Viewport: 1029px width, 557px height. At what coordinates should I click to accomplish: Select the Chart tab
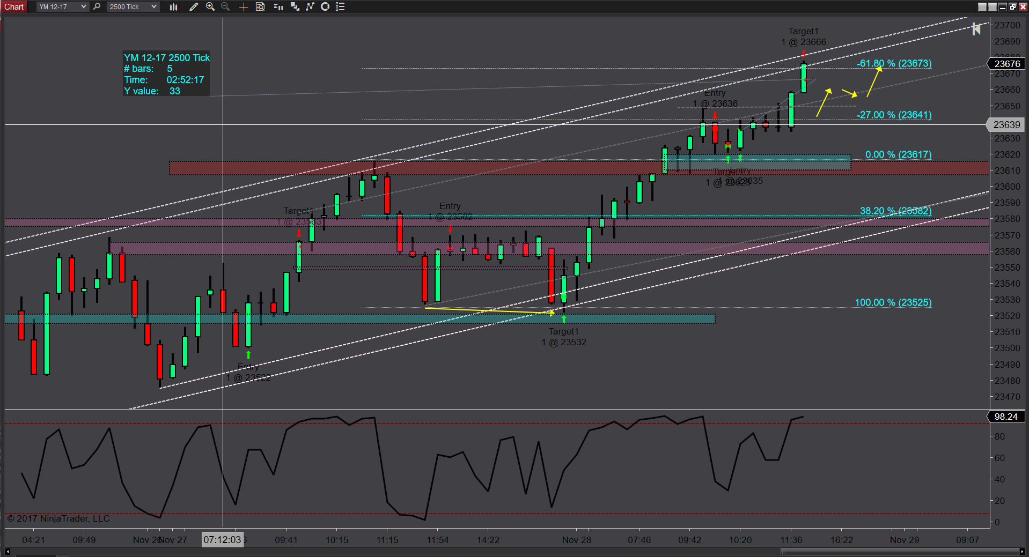[14, 6]
